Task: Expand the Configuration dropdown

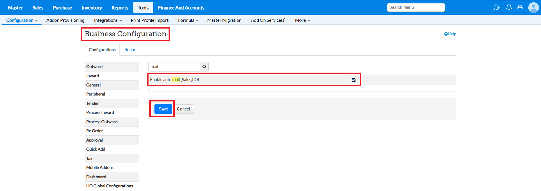Action: [x=22, y=20]
